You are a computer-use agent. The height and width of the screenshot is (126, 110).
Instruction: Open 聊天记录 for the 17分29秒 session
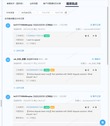click(96, 25)
